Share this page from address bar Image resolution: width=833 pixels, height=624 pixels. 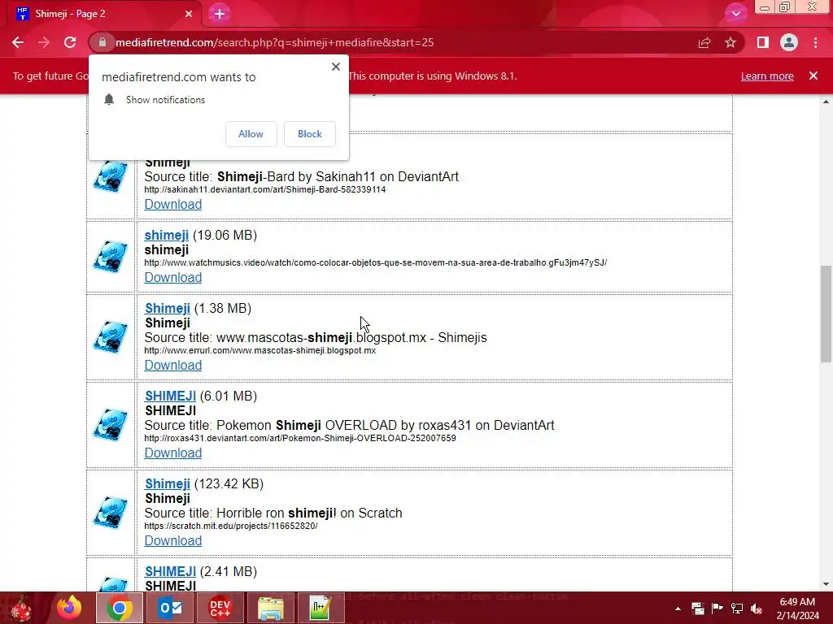pyautogui.click(x=704, y=42)
